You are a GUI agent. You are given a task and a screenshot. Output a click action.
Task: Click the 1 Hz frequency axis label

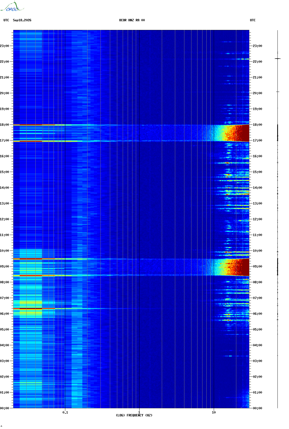(x=139, y=412)
